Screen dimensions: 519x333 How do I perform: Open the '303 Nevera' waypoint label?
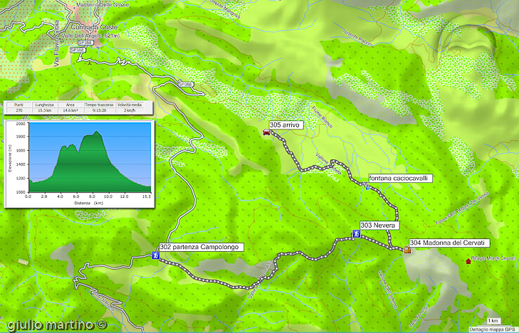(379, 226)
